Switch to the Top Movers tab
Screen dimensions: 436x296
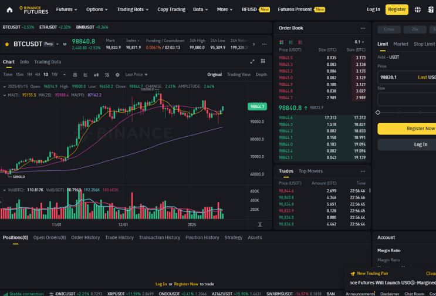coord(310,171)
